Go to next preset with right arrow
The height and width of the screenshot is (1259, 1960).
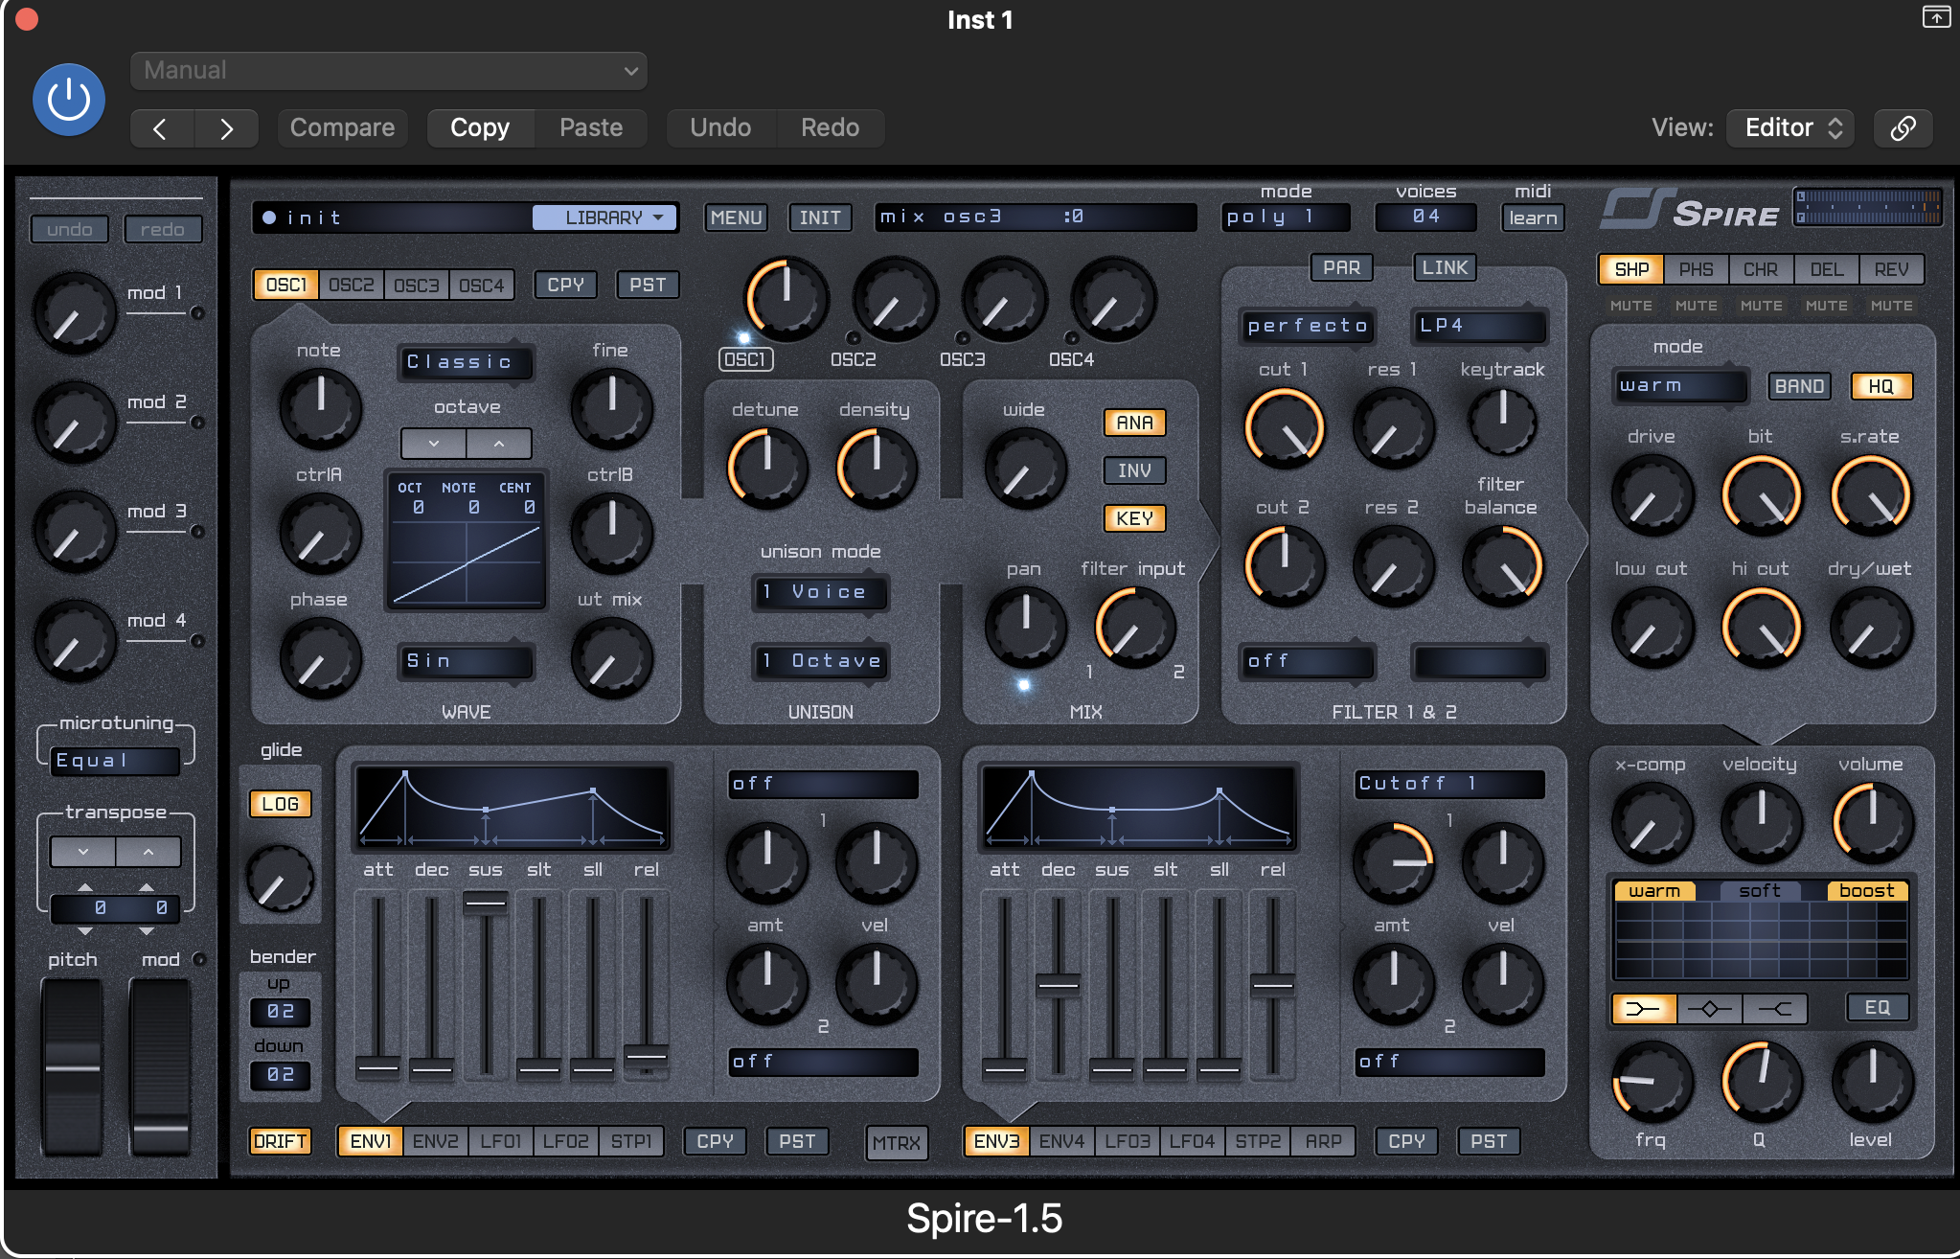tap(226, 128)
